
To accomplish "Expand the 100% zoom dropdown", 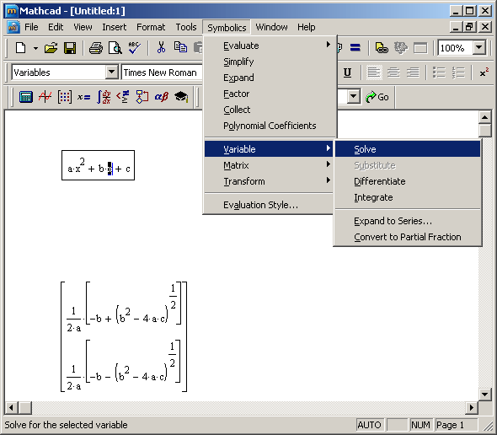I will (479, 48).
